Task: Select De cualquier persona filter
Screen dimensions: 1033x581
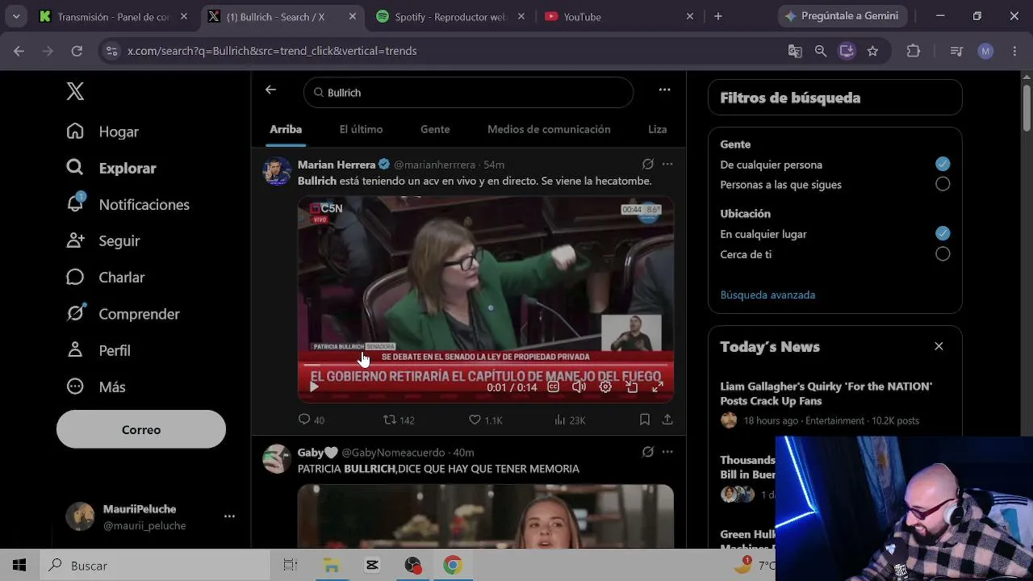Action: 943,164
